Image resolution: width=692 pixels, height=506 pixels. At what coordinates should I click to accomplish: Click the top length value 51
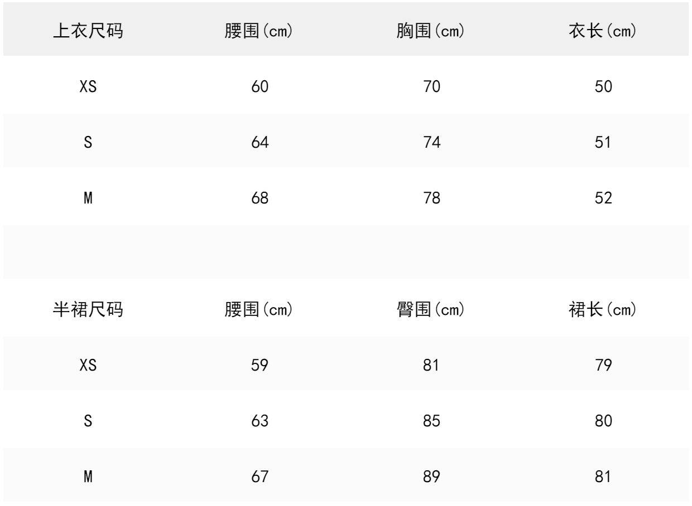[603, 143]
